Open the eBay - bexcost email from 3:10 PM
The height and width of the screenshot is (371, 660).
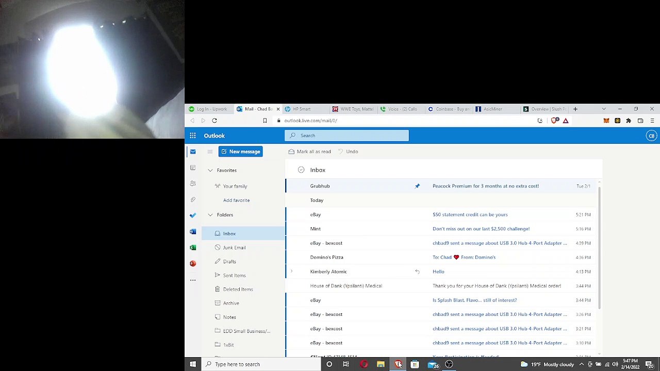[442, 343]
